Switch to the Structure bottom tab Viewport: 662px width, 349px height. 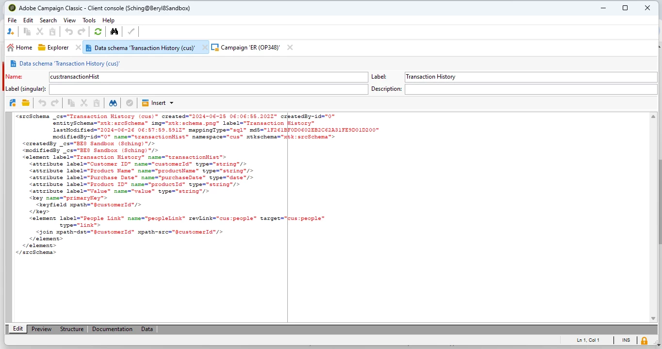click(x=72, y=329)
